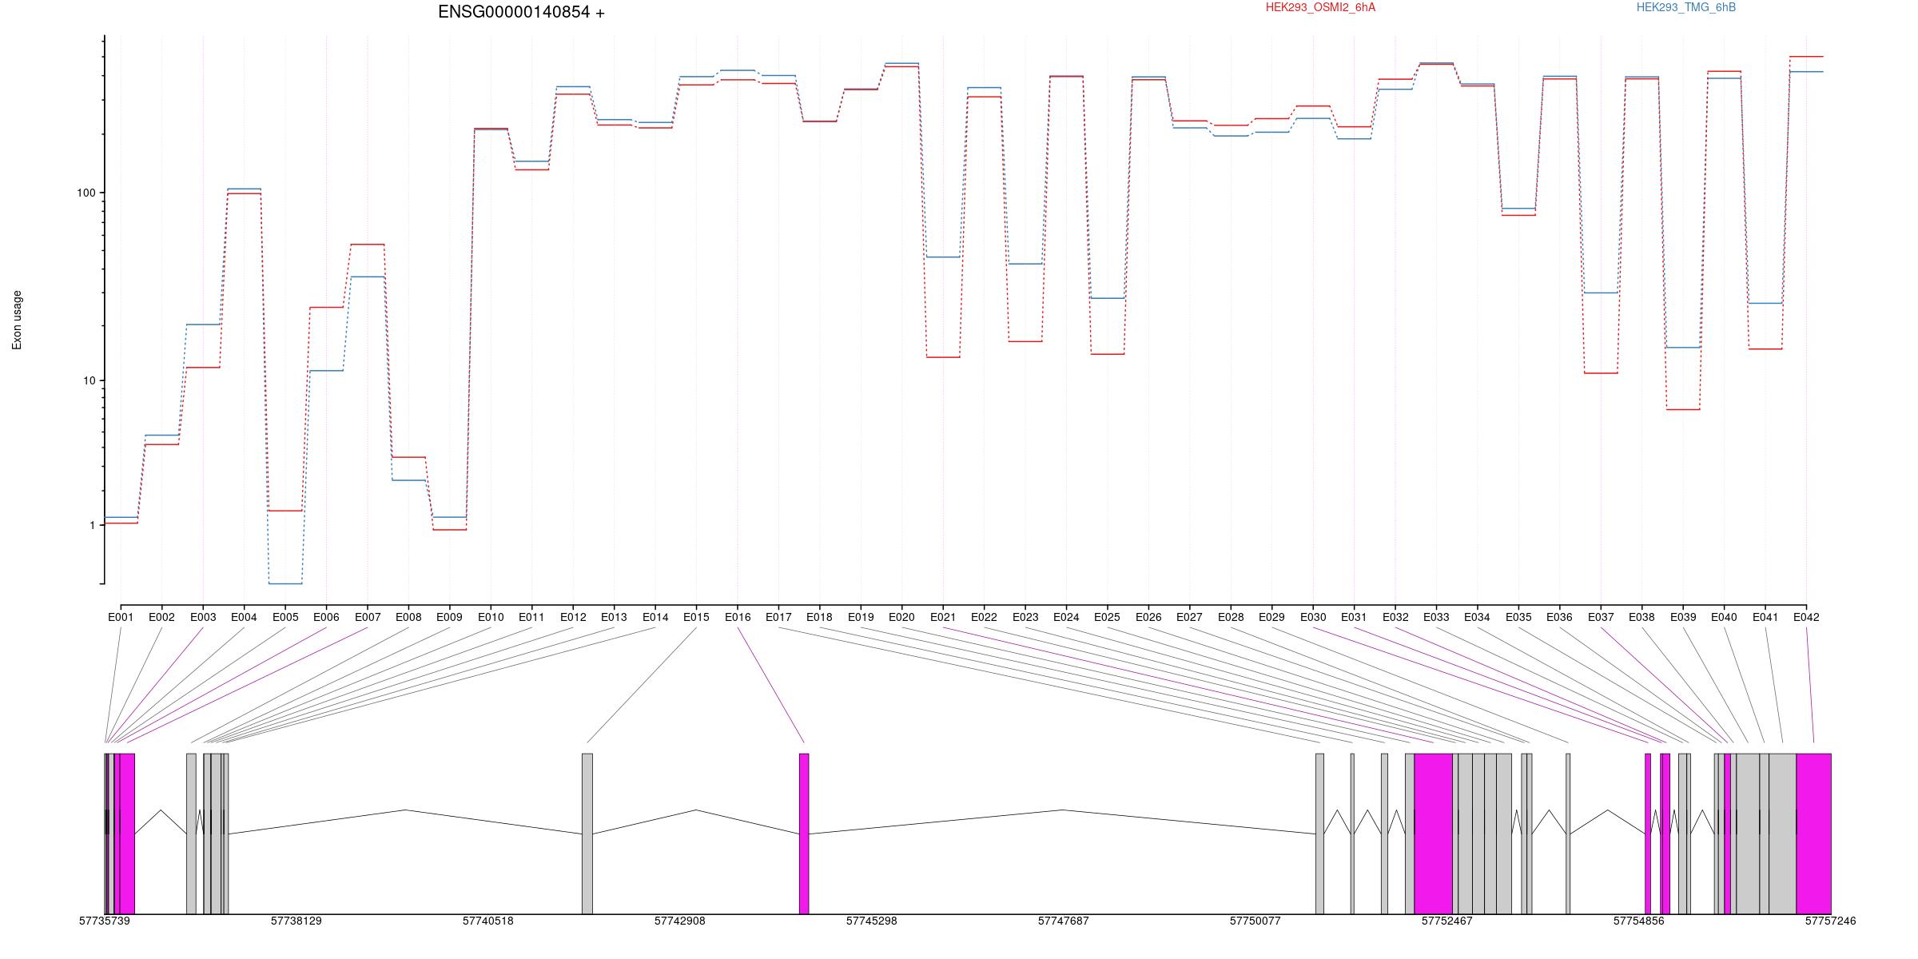This screenshot has width=1918, height=959.
Task: Click the y-axis tick label 1
Action: (x=92, y=525)
